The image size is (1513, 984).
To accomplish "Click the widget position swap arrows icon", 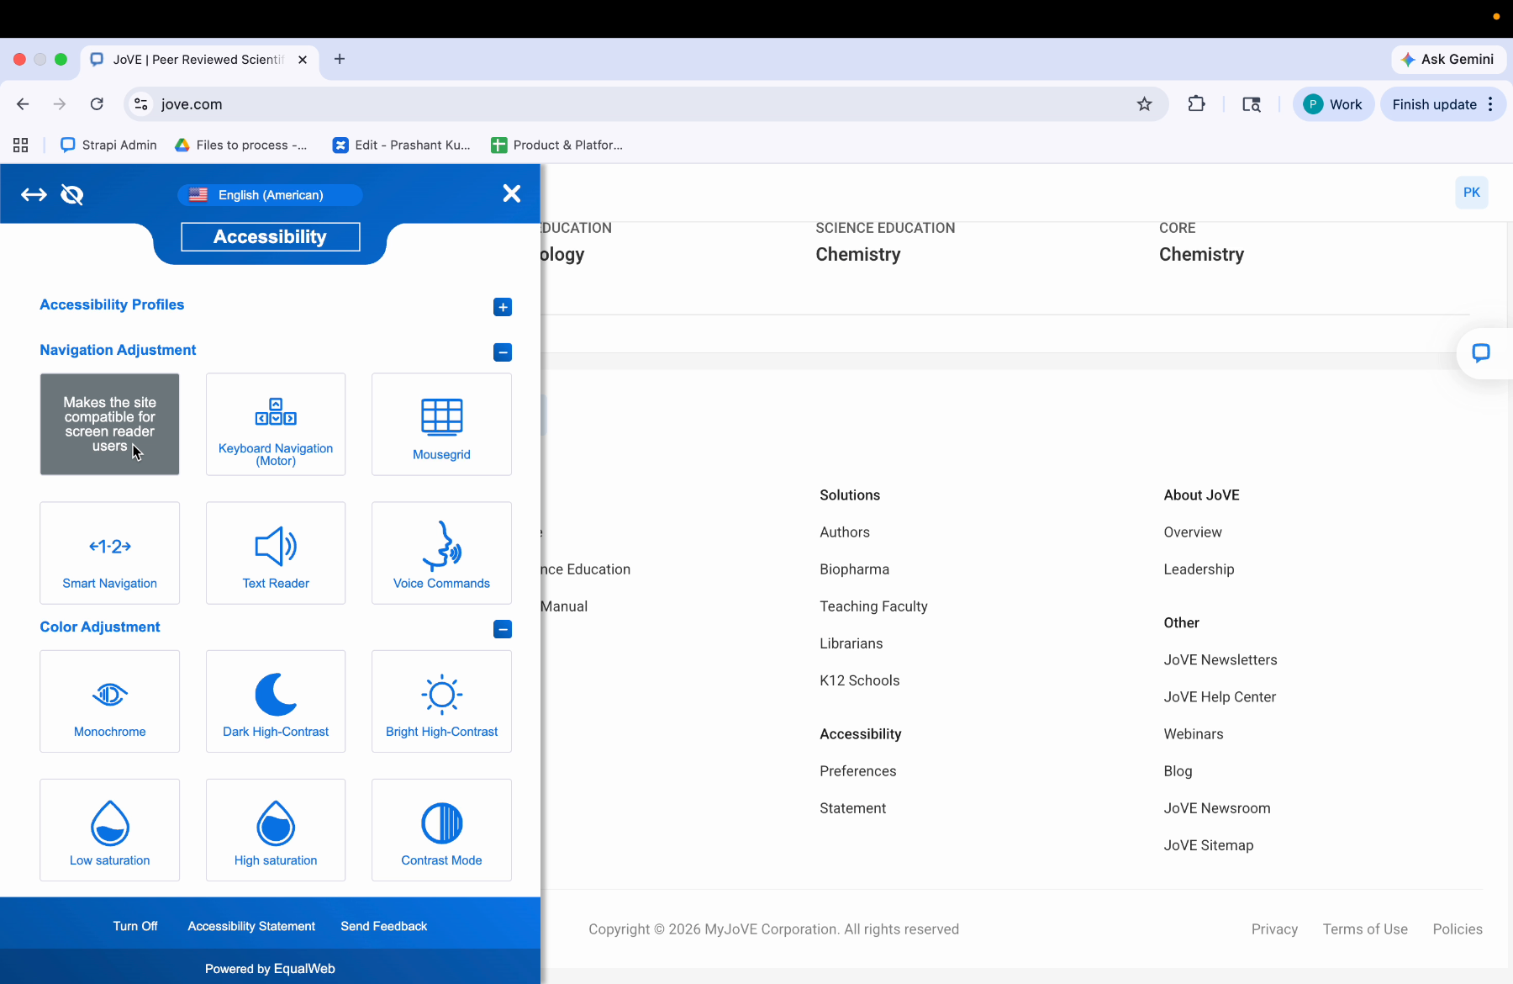I will click(x=34, y=195).
